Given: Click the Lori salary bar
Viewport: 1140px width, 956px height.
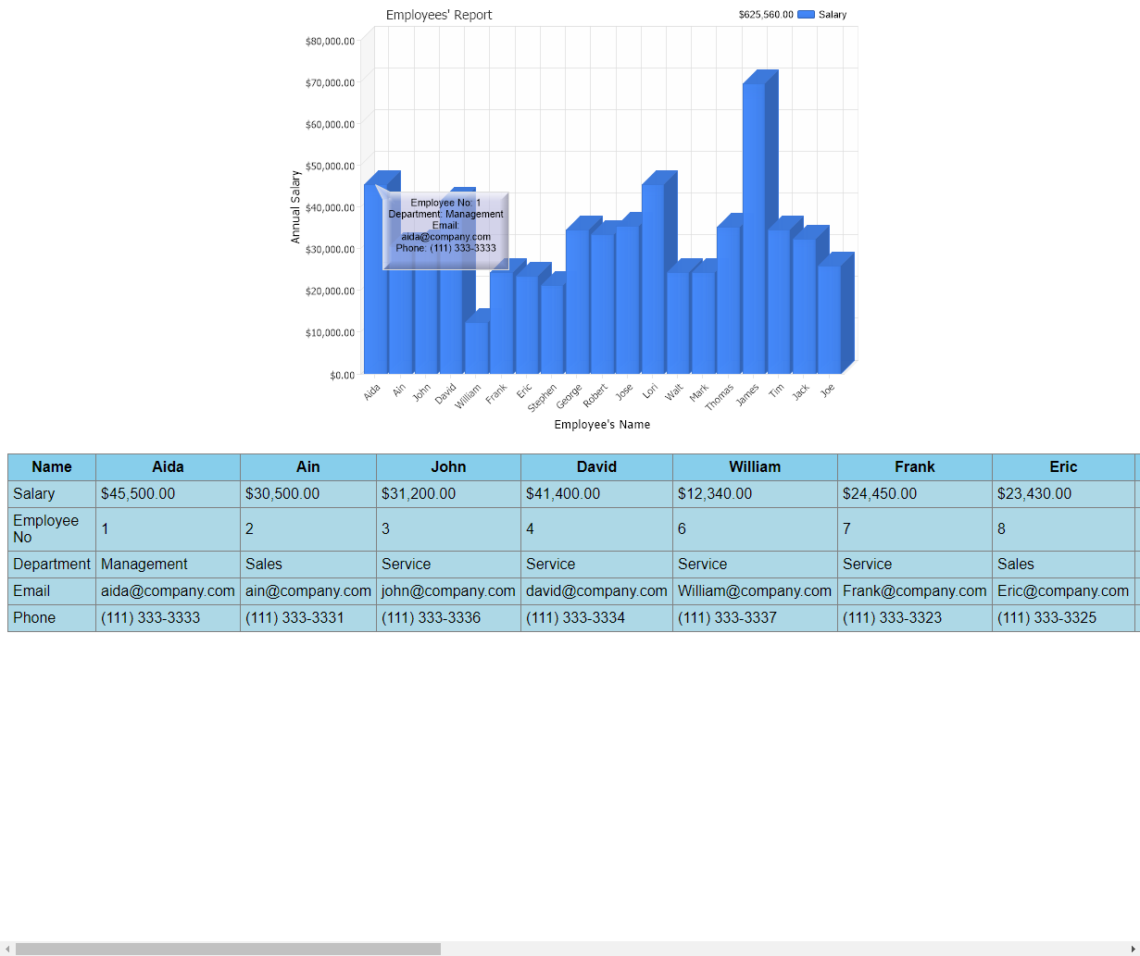Looking at the screenshot, I should 652,279.
